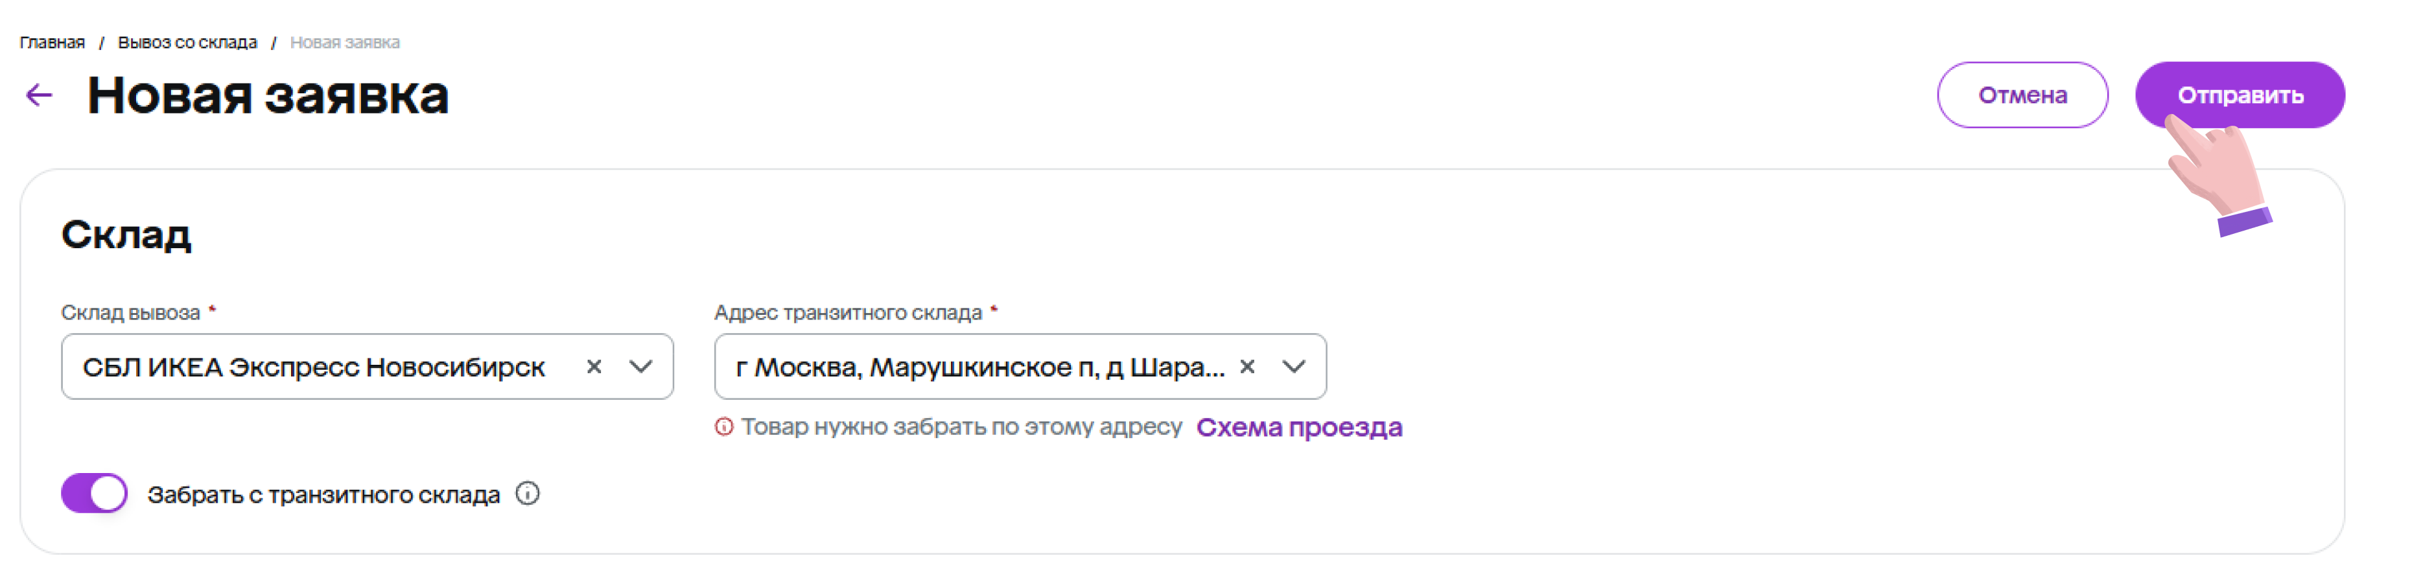Navigate to Вывоз со склада breadcrumb

coord(187,42)
